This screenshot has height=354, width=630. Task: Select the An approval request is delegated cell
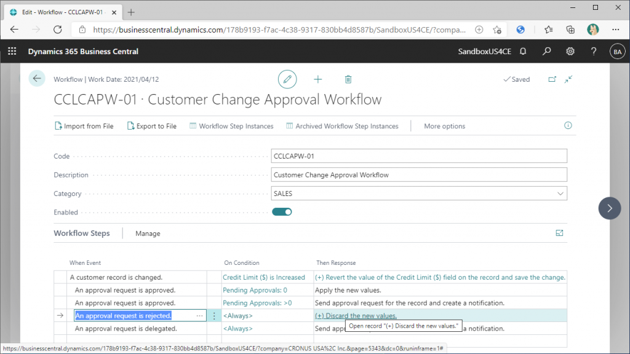pos(137,329)
